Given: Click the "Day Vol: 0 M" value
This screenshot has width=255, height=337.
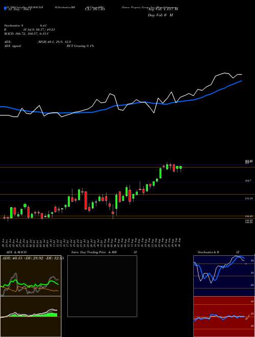Looking at the screenshot, I should coord(161,15).
